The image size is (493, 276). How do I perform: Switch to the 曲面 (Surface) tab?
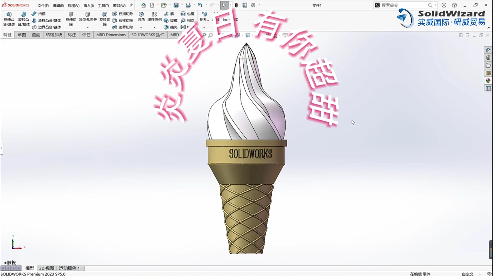pyautogui.click(x=36, y=35)
